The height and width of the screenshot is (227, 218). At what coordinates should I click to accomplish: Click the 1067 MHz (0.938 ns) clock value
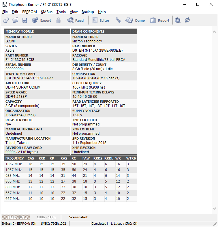[89, 87]
